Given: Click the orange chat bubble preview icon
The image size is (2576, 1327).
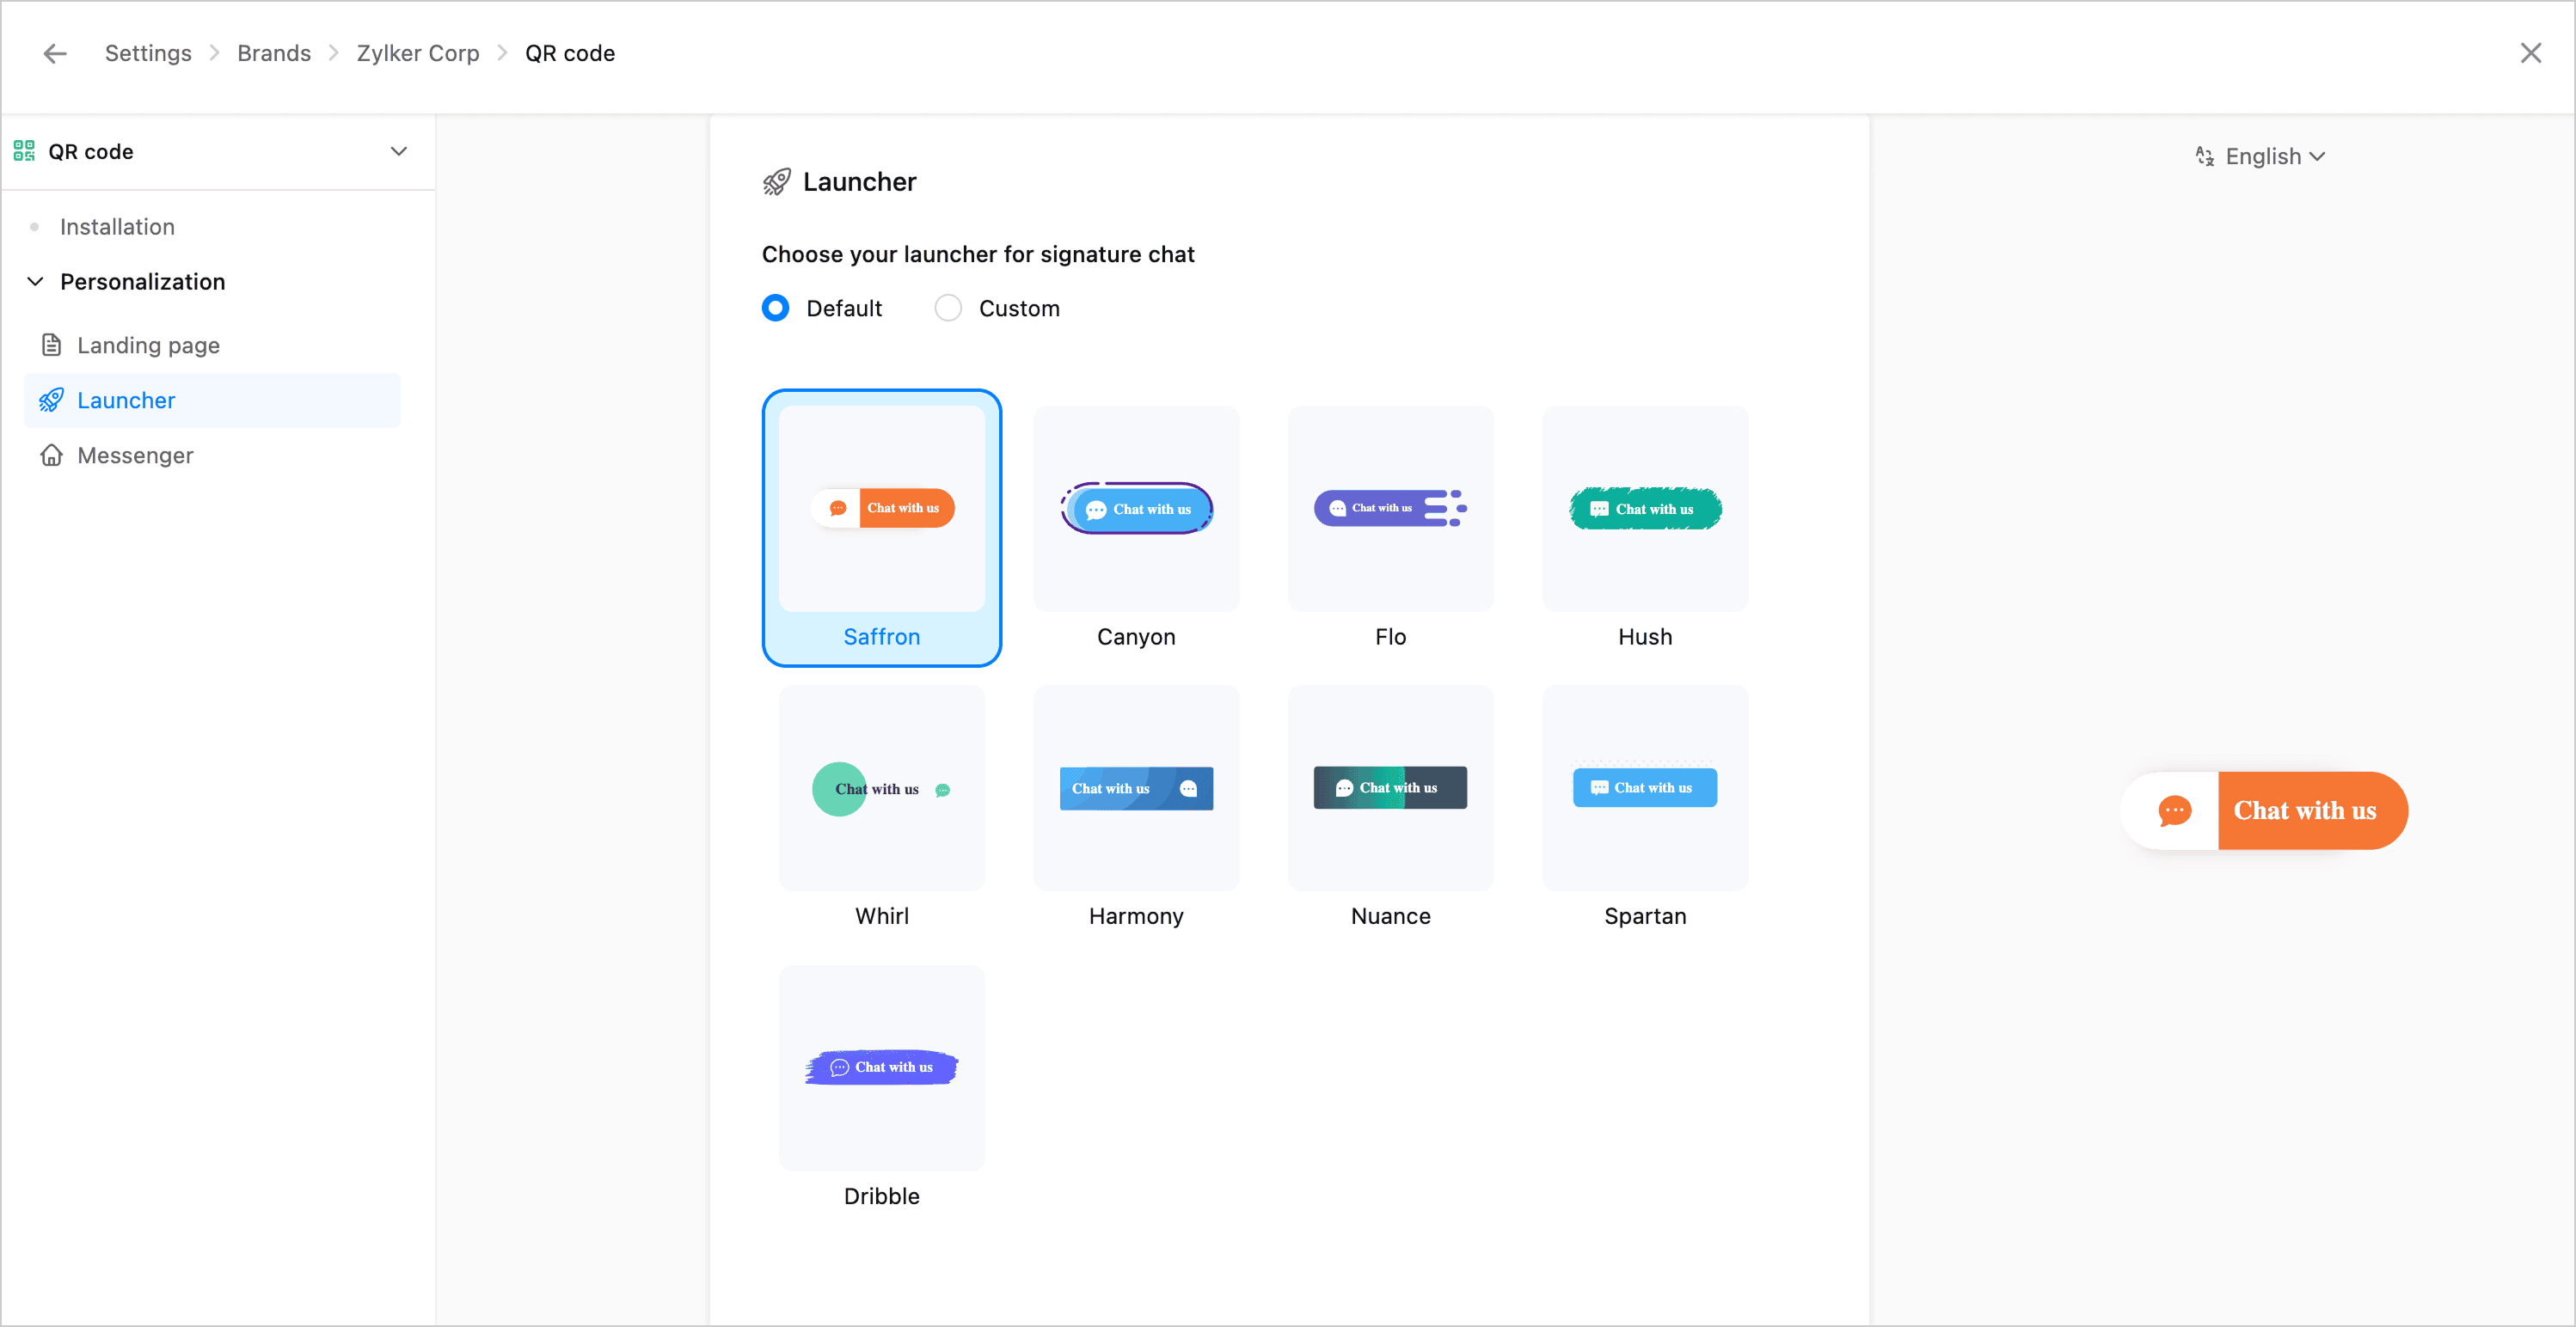Looking at the screenshot, I should pos(2174,810).
